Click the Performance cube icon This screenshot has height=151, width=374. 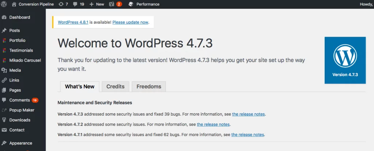(x=131, y=4)
